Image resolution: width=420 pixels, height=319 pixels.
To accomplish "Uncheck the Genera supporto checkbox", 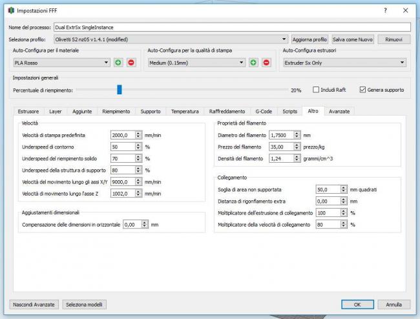I will tap(362, 90).
